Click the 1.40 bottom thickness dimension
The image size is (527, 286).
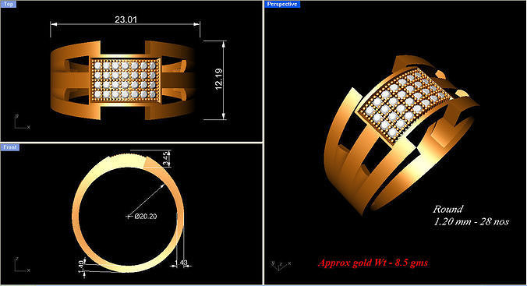81,267
